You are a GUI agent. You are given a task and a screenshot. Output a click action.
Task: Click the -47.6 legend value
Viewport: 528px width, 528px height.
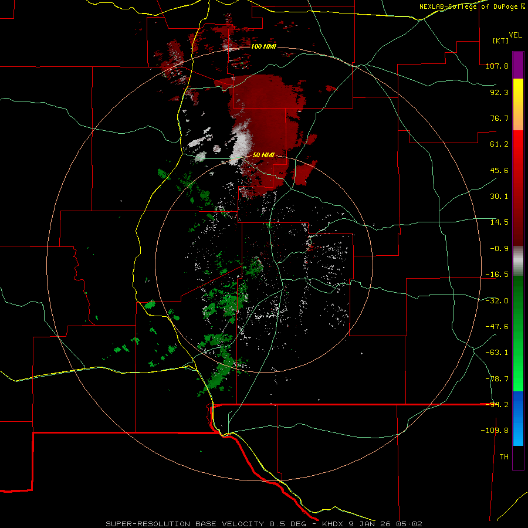coord(497,327)
